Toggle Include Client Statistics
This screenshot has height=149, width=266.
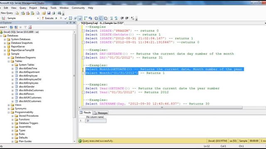pos(90,18)
